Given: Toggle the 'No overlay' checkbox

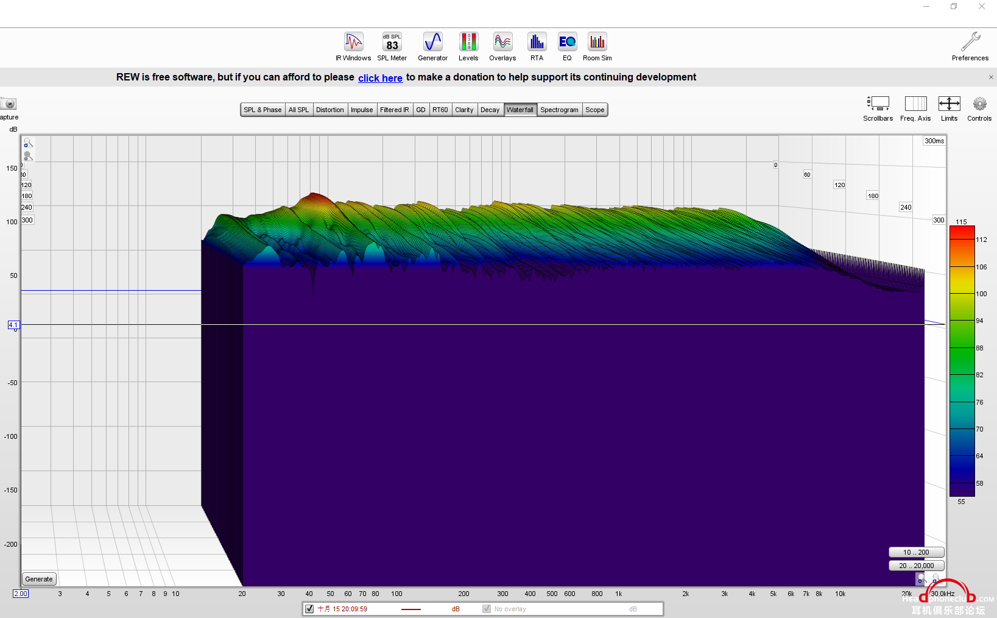Looking at the screenshot, I should (487, 609).
